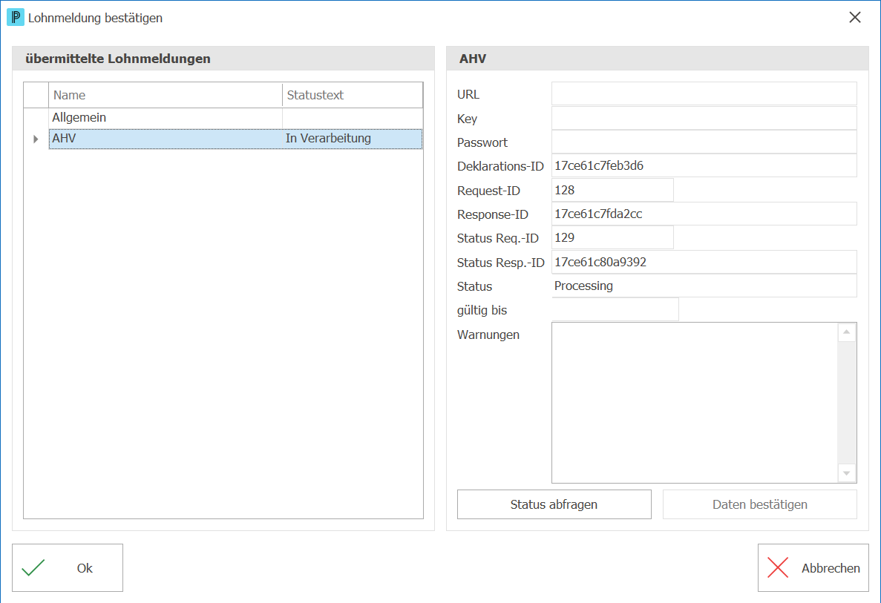Click the Request-ID field showing 128
The width and height of the screenshot is (881, 603).
612,191
